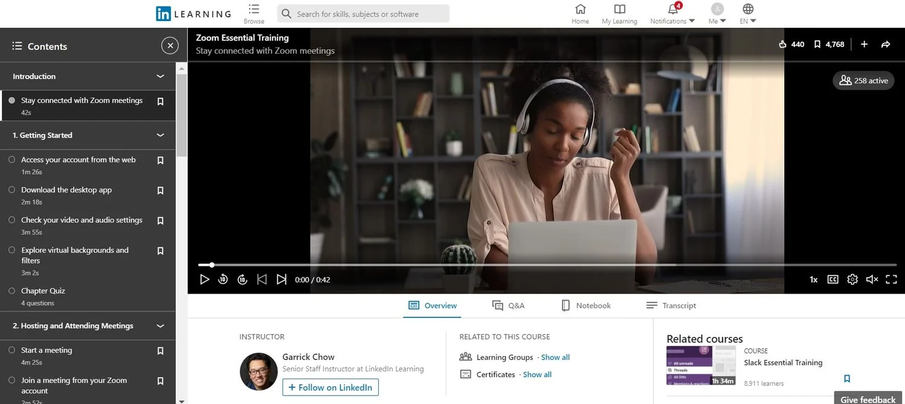Toggle closed captions CC
905x404 pixels.
pos(833,279)
